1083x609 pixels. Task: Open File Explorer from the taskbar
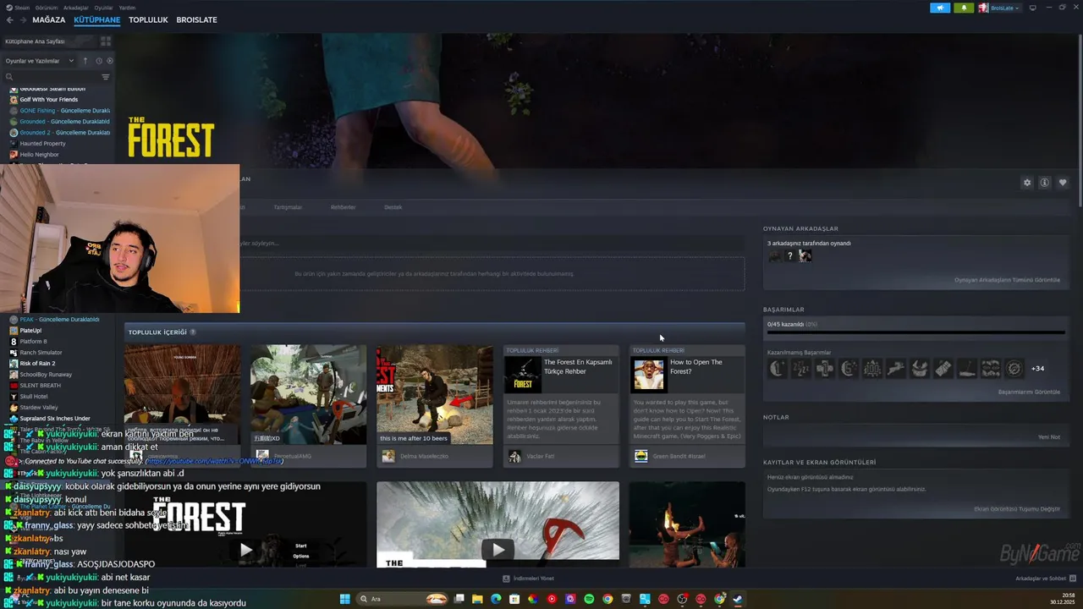tap(477, 599)
